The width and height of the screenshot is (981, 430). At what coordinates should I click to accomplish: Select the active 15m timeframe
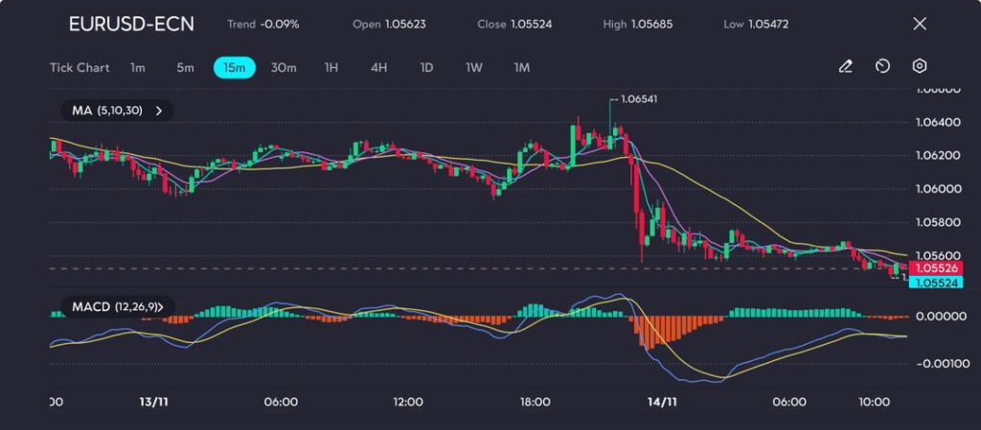click(x=234, y=68)
